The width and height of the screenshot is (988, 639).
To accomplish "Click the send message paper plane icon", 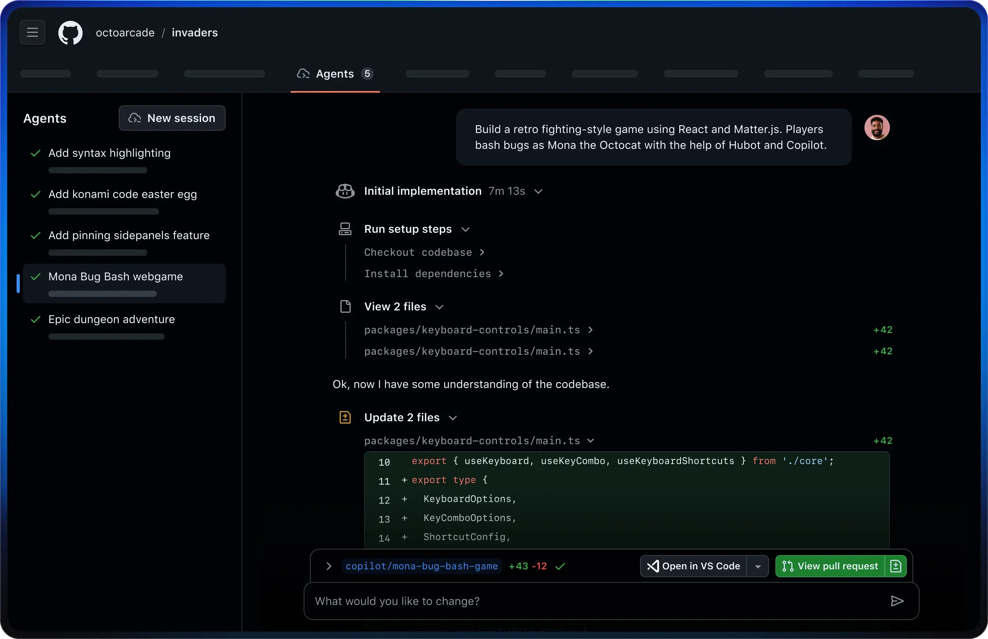I will (898, 601).
